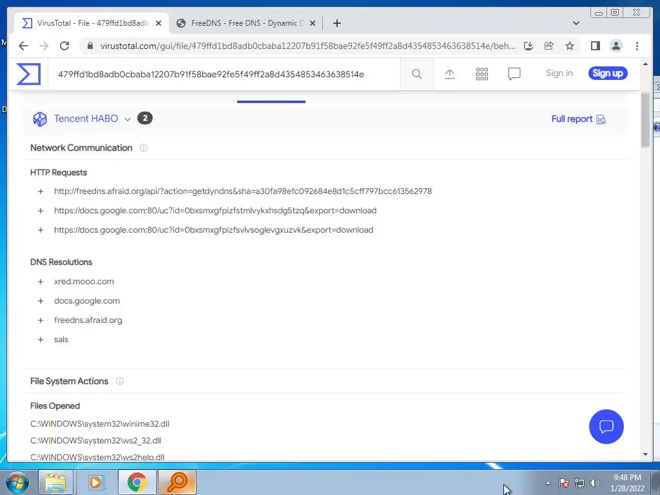The height and width of the screenshot is (495, 660).
Task: Click the network tray icon
Action: (579, 483)
